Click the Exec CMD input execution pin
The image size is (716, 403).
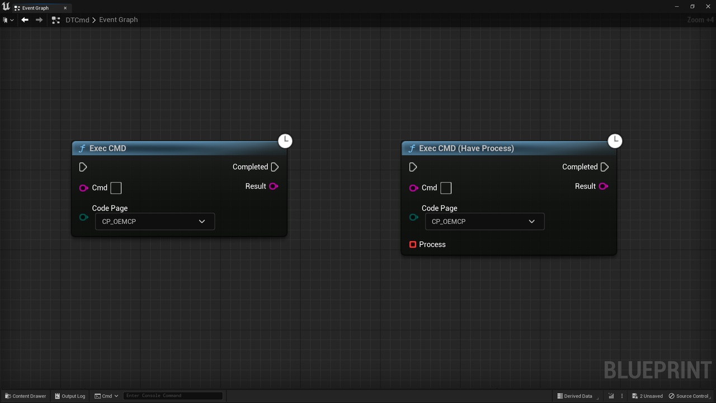point(83,167)
